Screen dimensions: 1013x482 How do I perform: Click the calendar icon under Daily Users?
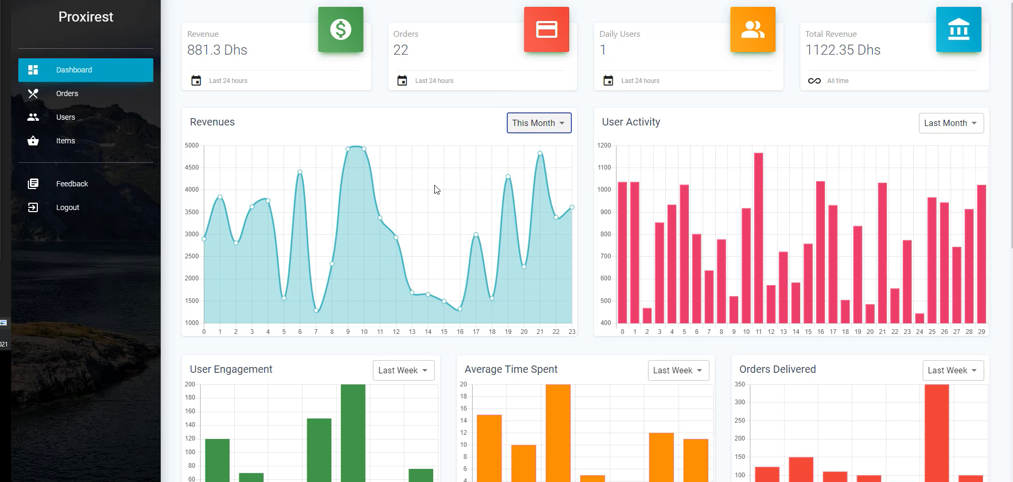pyautogui.click(x=608, y=80)
